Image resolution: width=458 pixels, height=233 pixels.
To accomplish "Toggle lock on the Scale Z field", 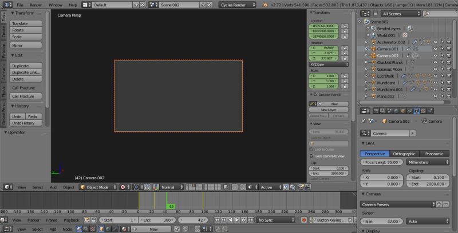I will (345, 86).
